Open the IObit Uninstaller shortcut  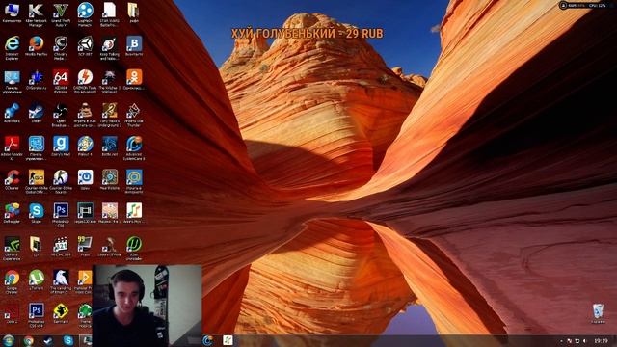click(134, 249)
